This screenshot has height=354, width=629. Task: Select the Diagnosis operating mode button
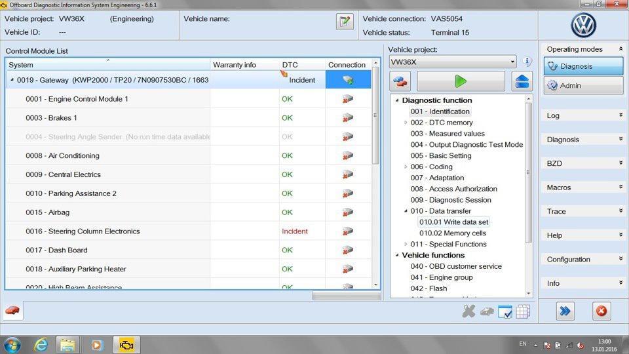click(x=584, y=66)
